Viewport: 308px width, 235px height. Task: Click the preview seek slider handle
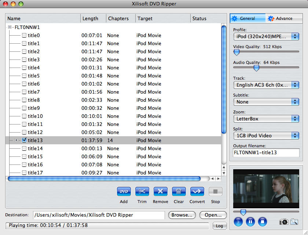pos(243,212)
